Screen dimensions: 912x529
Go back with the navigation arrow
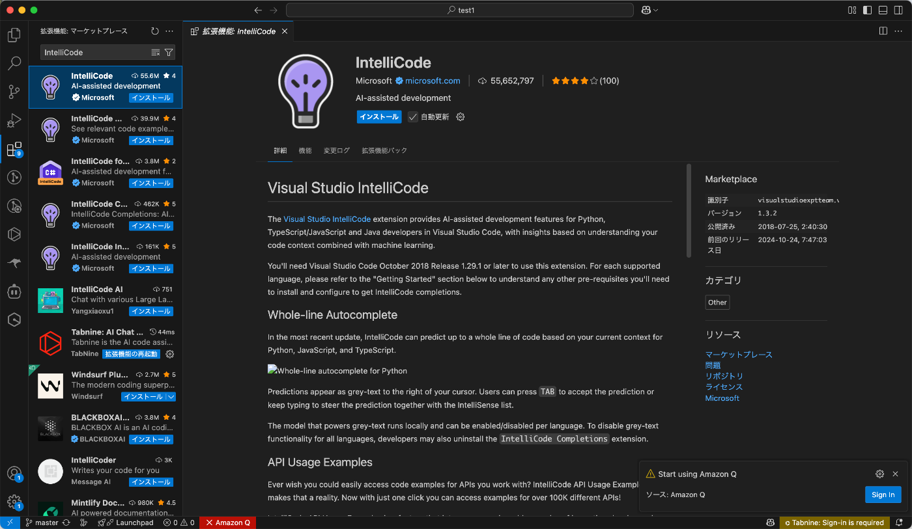[258, 10]
